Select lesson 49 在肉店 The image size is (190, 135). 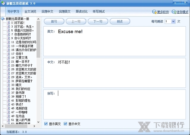tap(18, 116)
